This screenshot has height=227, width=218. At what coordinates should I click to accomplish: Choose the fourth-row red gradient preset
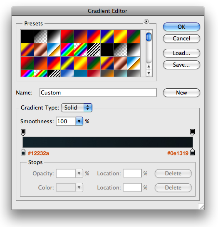[94, 73]
